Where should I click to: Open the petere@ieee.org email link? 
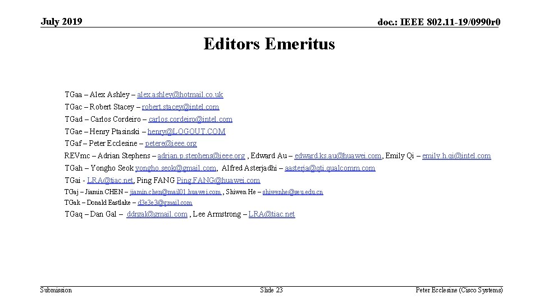tap(171, 143)
